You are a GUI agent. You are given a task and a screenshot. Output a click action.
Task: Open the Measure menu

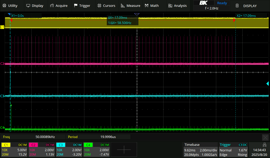click(x=131, y=6)
